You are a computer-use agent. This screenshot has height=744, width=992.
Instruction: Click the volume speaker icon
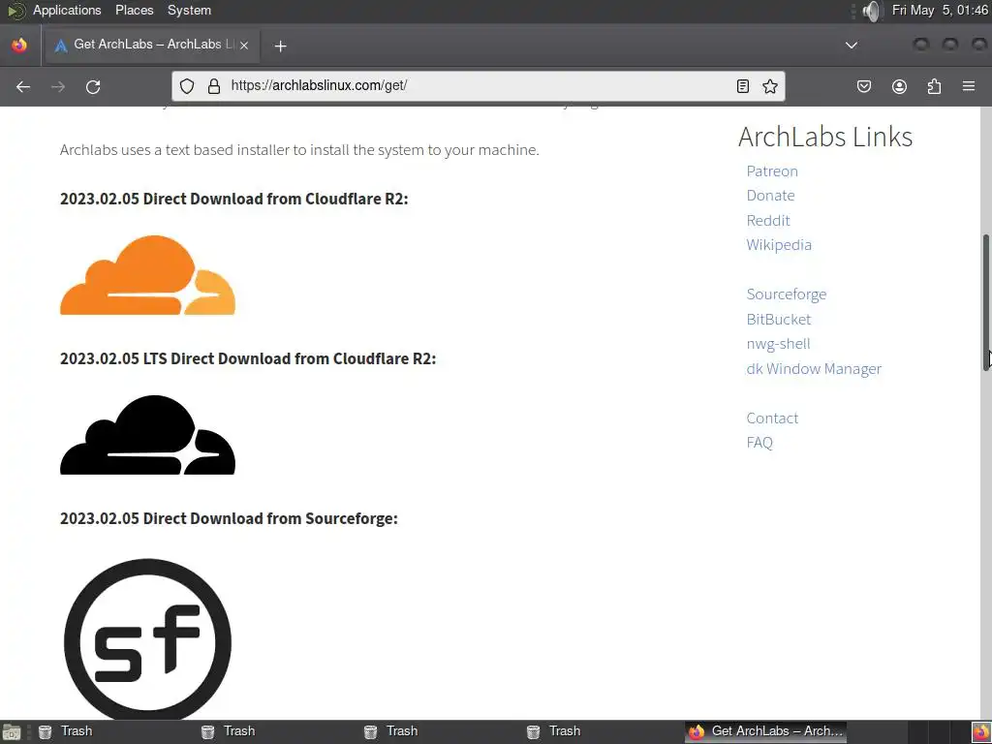point(871,11)
